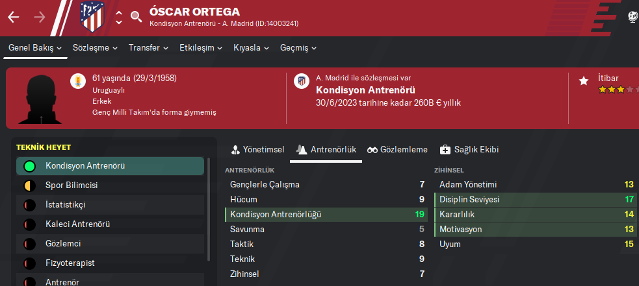Image resolution: width=639 pixels, height=286 pixels.
Task: Select the Gözlemleme tab
Action: (397, 150)
